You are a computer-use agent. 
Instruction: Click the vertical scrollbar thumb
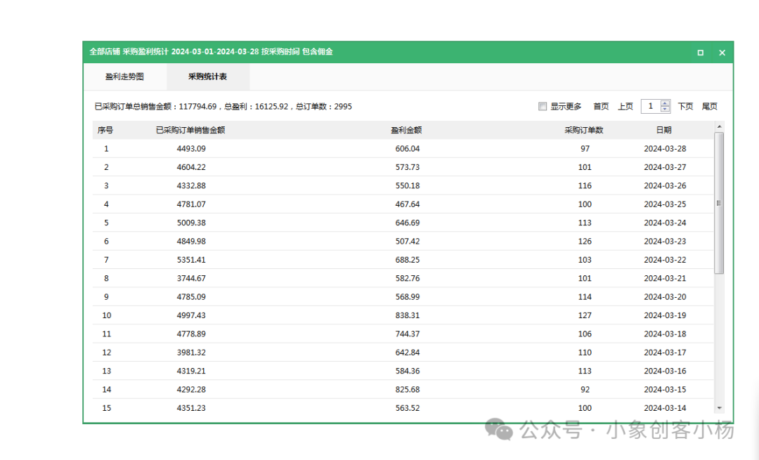click(720, 203)
